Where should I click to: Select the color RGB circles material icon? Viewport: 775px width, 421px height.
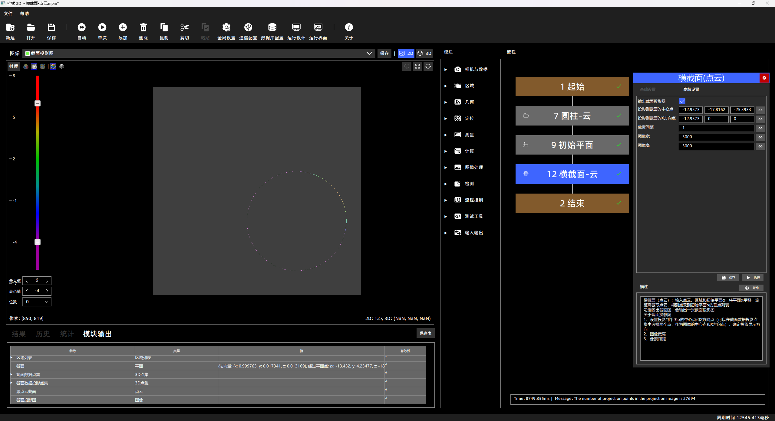(26, 66)
